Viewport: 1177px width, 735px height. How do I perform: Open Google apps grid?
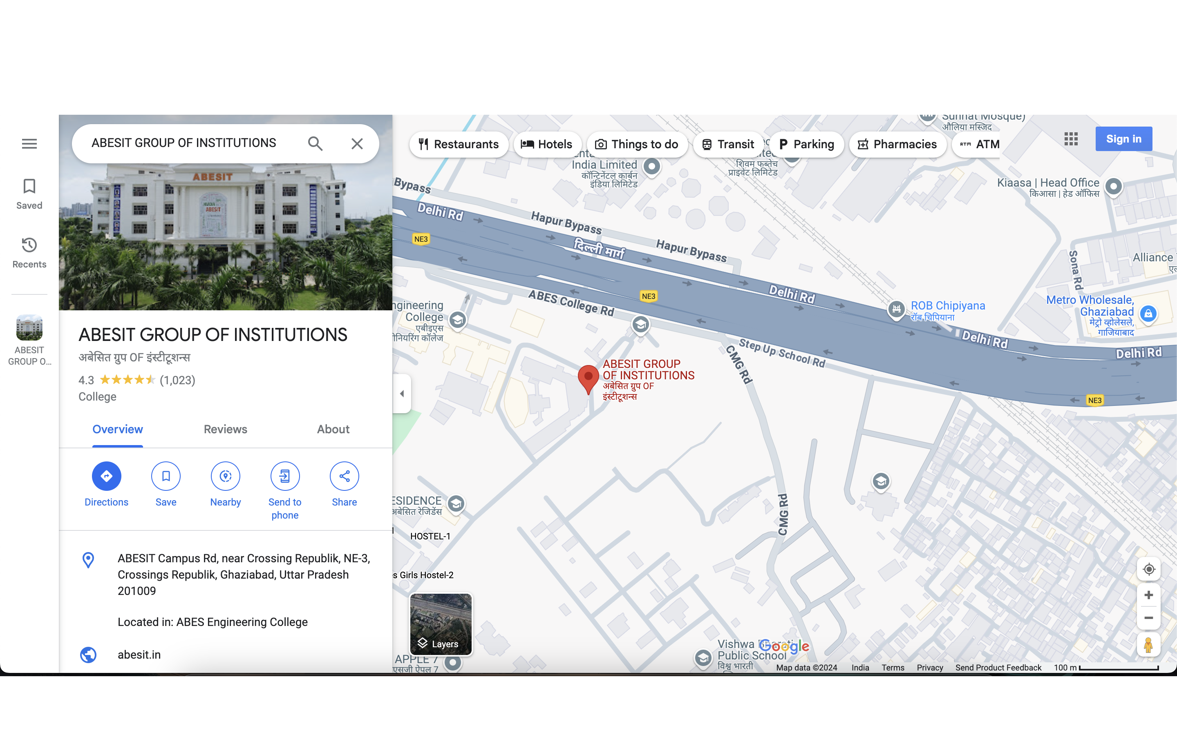click(1071, 139)
